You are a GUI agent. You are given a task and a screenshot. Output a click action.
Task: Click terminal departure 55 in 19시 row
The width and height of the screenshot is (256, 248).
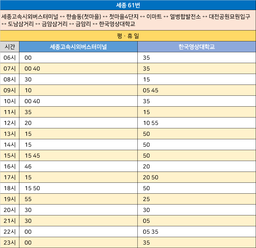pyautogui.click(x=28, y=199)
